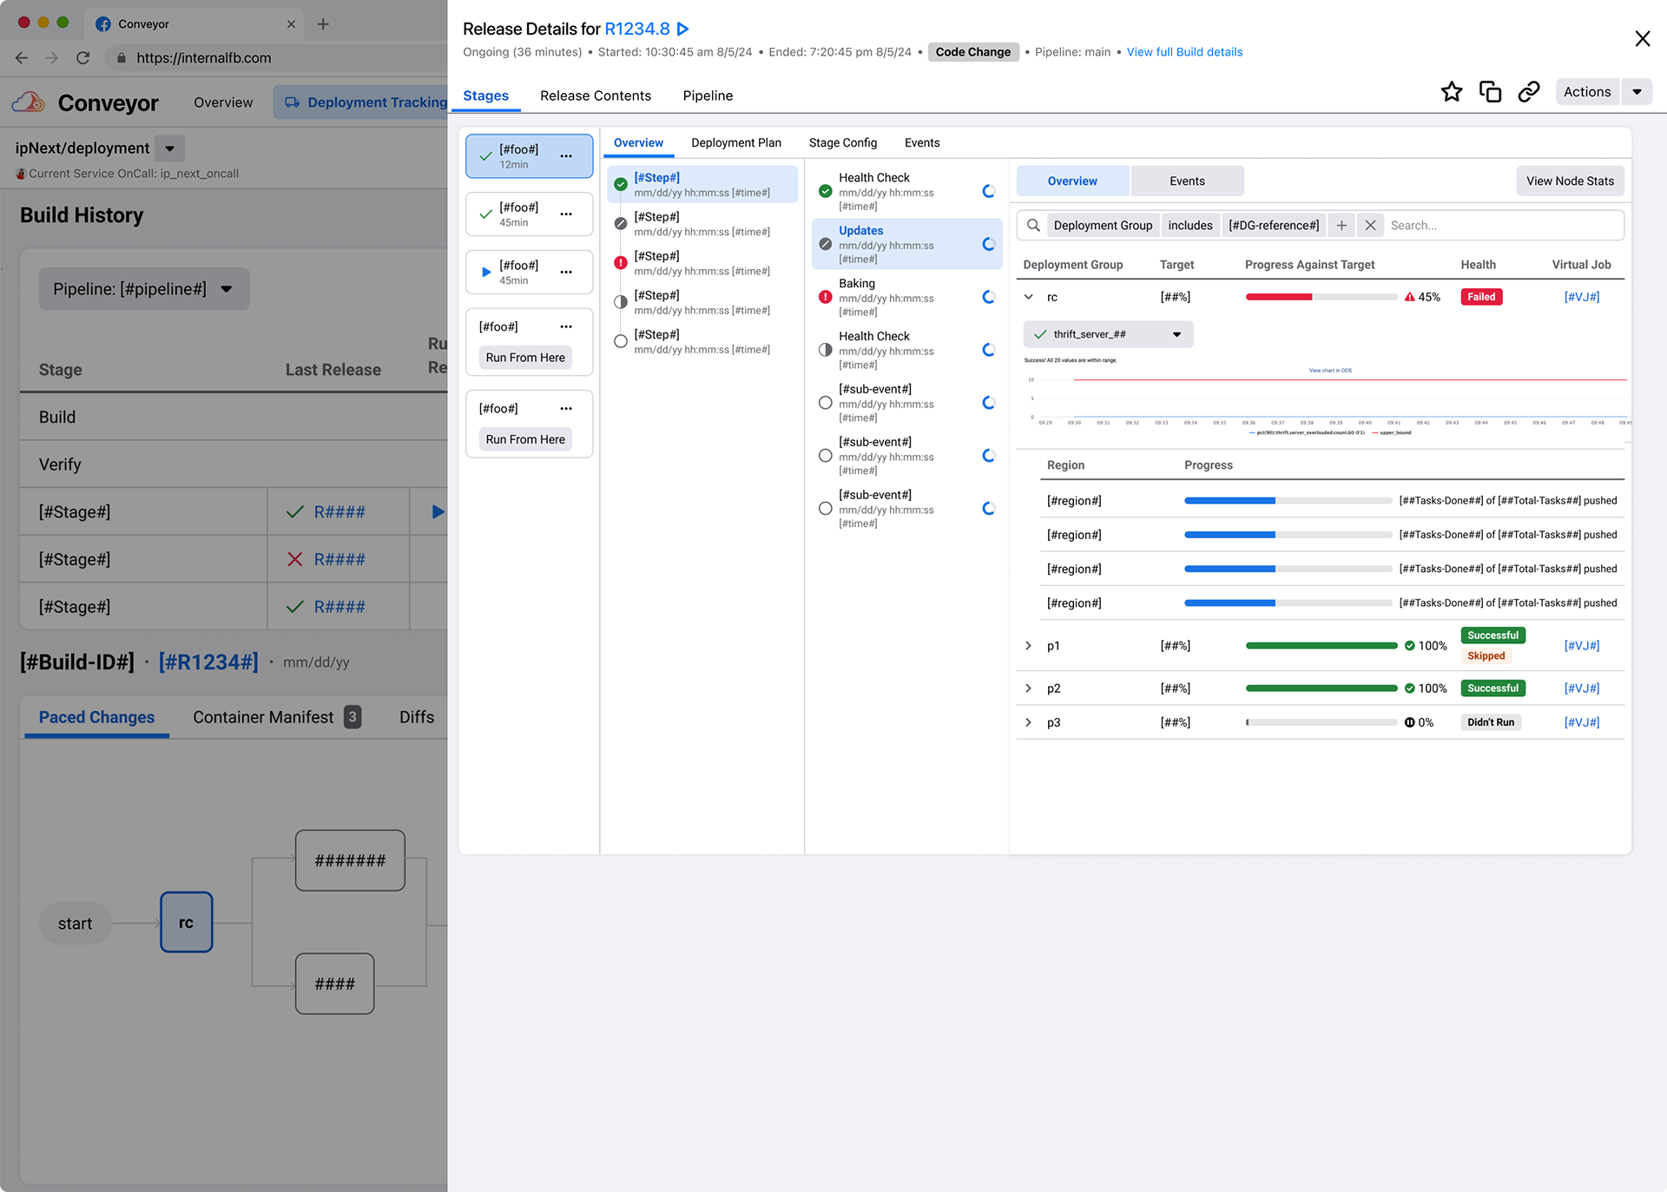Open View chart in ODS link
1667x1192 pixels.
(x=1330, y=371)
